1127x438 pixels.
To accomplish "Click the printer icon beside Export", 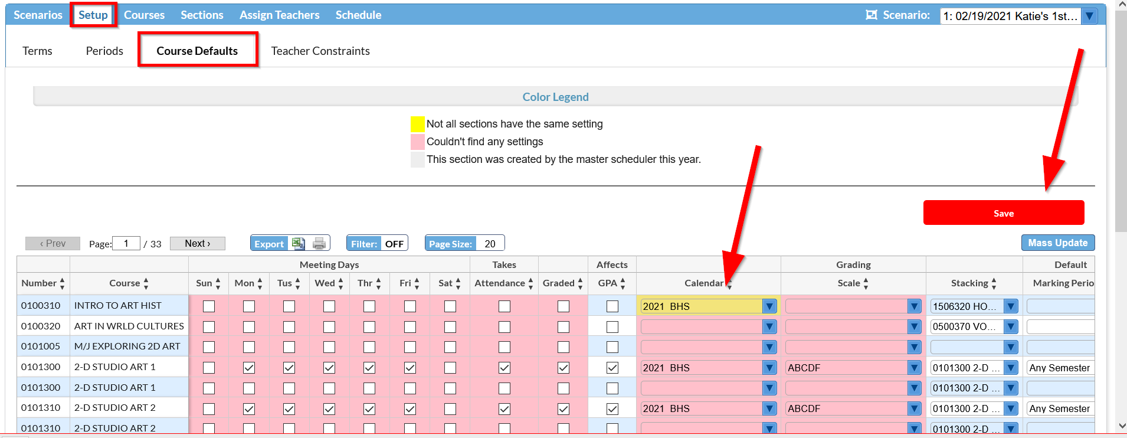I will (x=319, y=243).
